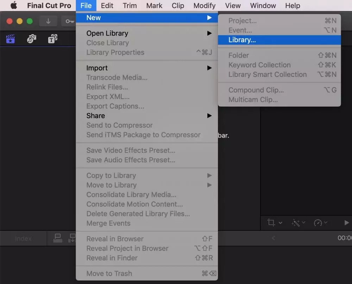The width and height of the screenshot is (352, 284).
Task: Click Library Properties menu item
Action: [x=147, y=53]
